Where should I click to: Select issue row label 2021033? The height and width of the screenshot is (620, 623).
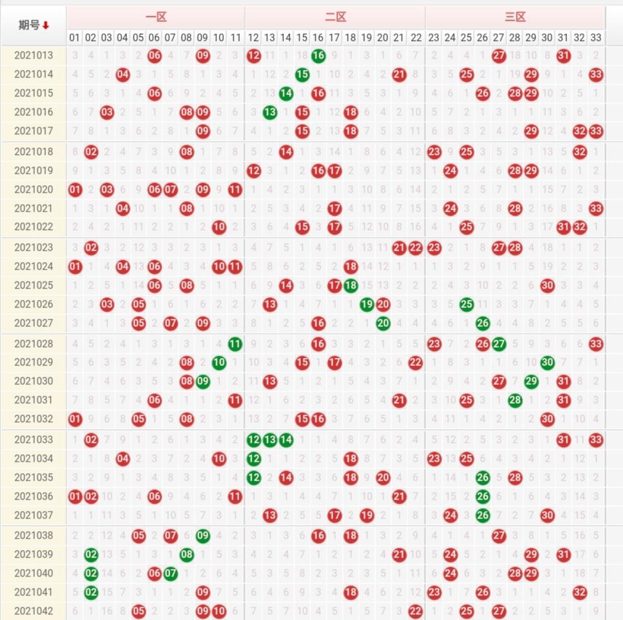pyautogui.click(x=34, y=440)
